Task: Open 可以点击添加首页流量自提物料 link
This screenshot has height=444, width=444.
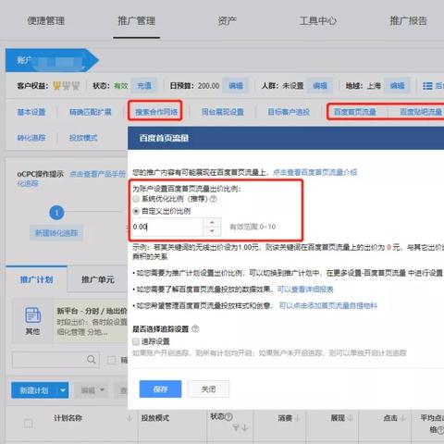Action: coord(328,305)
